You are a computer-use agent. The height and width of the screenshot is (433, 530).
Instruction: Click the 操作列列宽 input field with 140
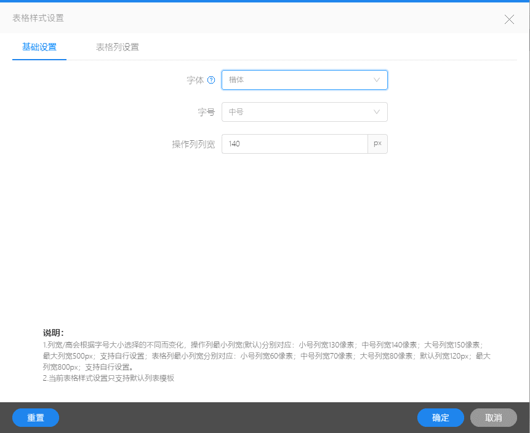point(295,144)
